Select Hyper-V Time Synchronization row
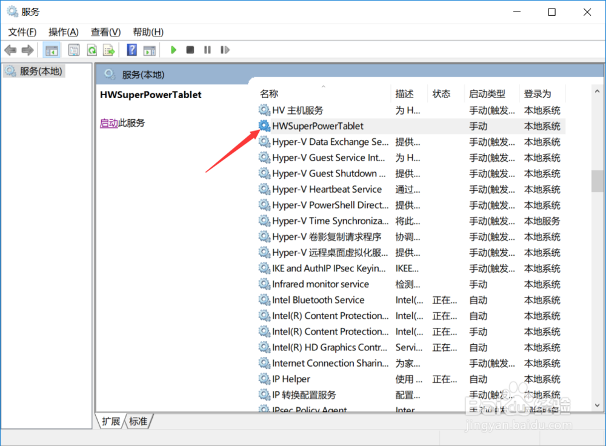This screenshot has width=606, height=446. pos(410,221)
